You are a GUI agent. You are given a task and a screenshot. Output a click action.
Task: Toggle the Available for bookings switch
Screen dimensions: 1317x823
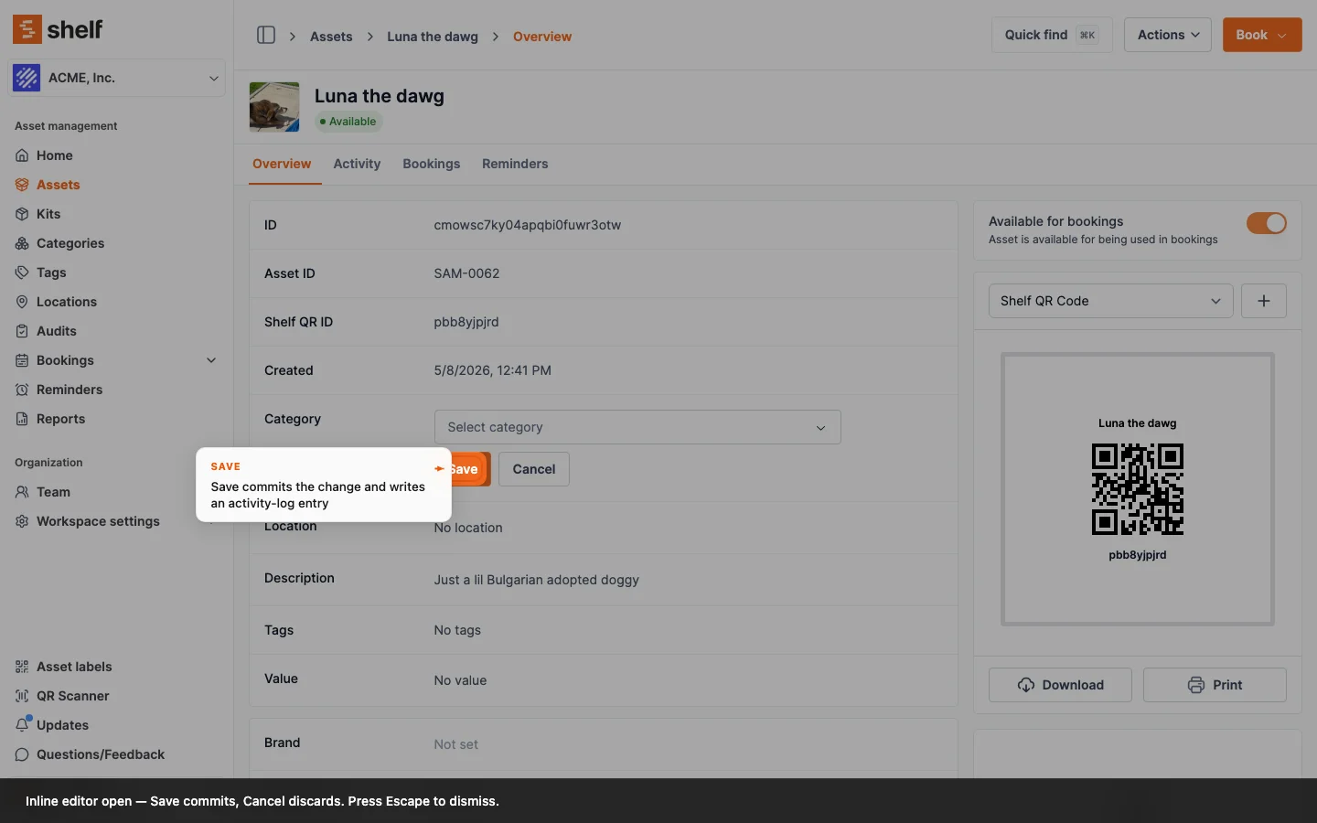coord(1267,223)
